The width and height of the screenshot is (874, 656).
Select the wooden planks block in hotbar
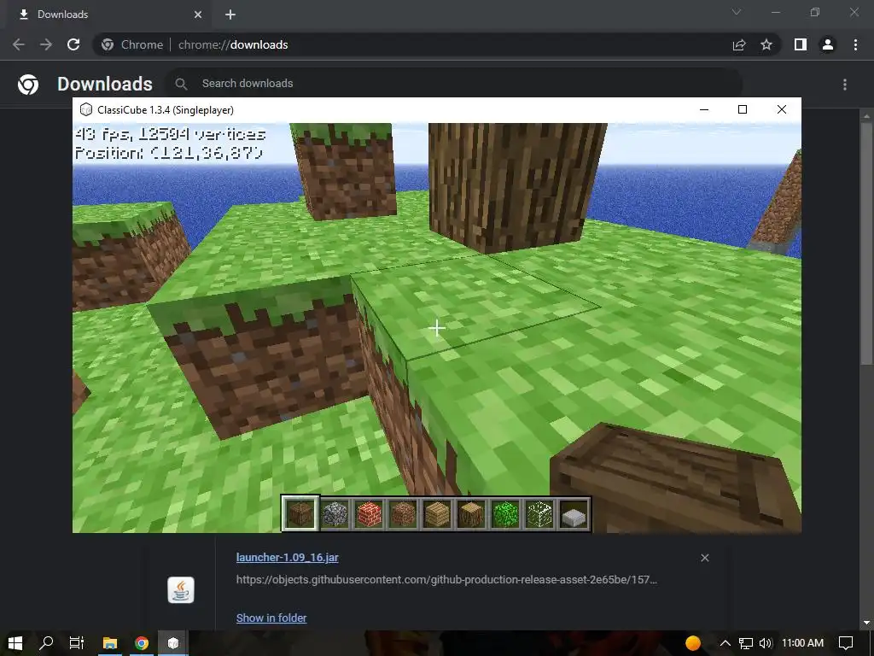point(437,513)
